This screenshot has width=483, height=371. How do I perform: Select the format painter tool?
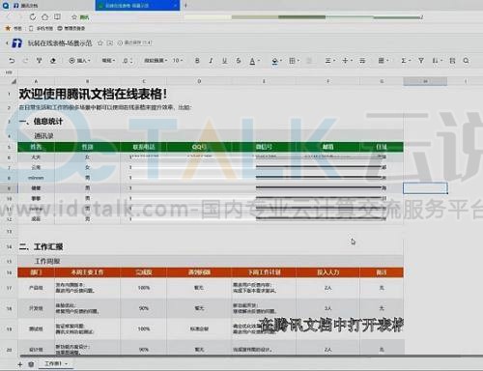(39, 61)
